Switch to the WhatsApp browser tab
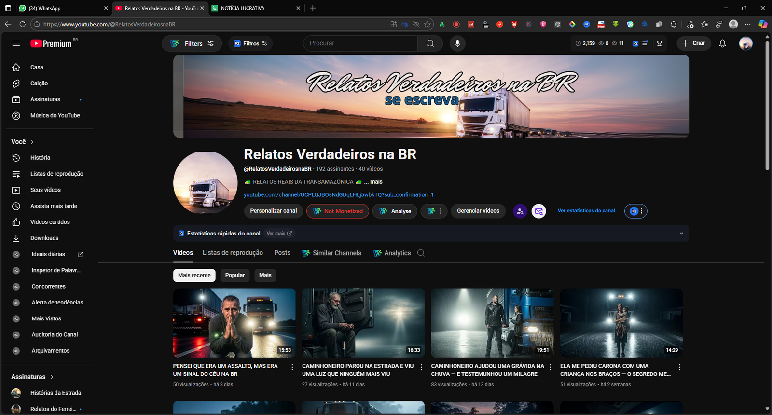Viewport: 772px width, 415px height. pos(63,8)
